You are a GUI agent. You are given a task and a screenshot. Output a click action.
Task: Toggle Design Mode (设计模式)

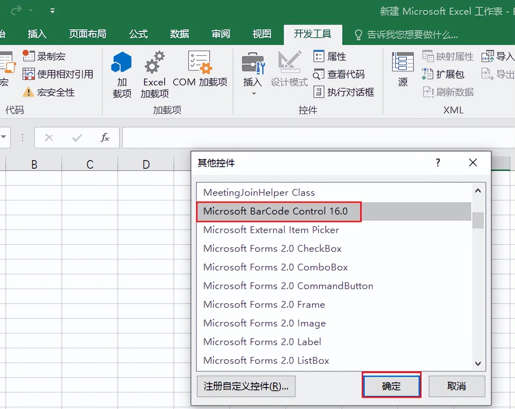coord(289,69)
